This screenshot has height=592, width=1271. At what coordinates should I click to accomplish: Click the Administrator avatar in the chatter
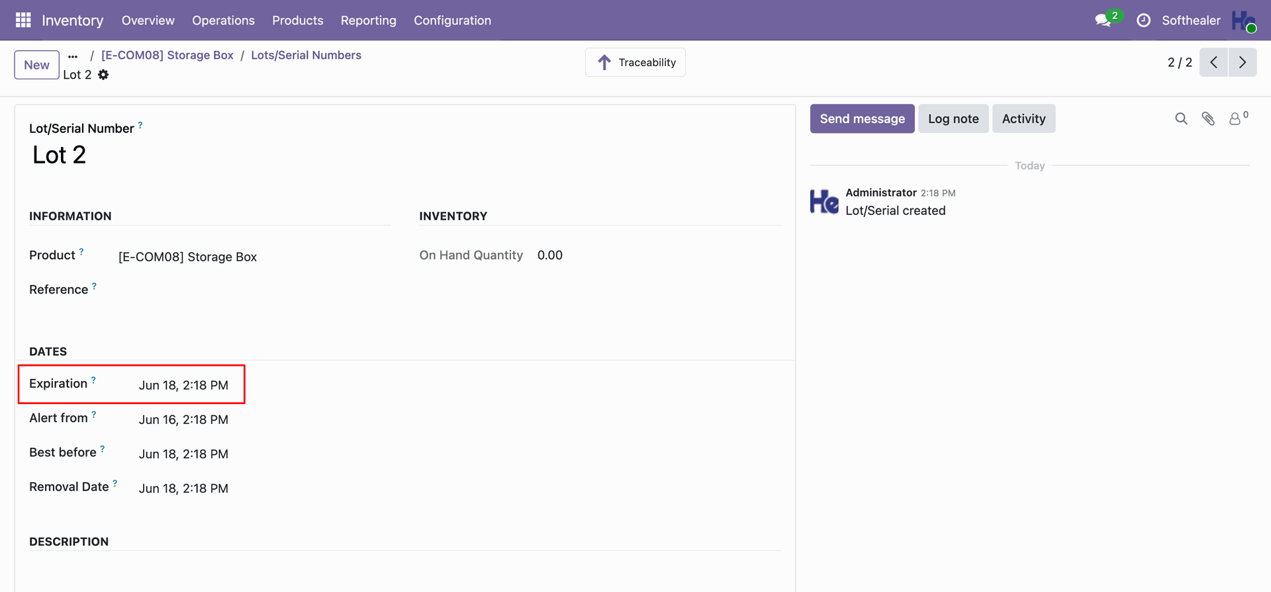[x=824, y=201]
